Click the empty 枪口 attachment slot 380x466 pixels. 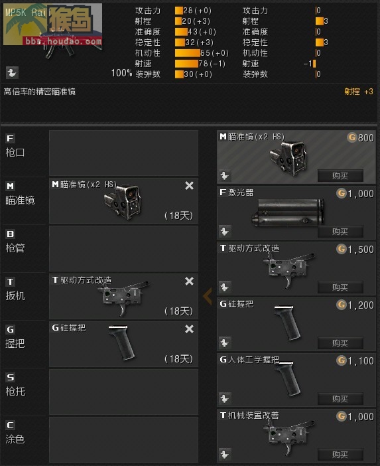point(123,153)
